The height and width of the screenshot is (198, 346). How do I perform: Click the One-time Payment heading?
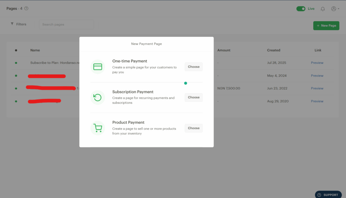(129, 61)
